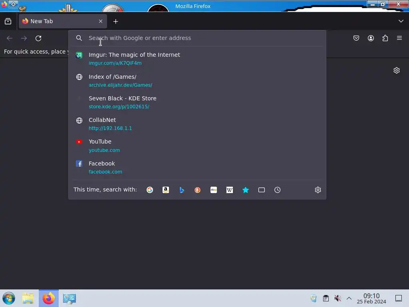
Task: Save page to Pocket icon
Action: 356,38
